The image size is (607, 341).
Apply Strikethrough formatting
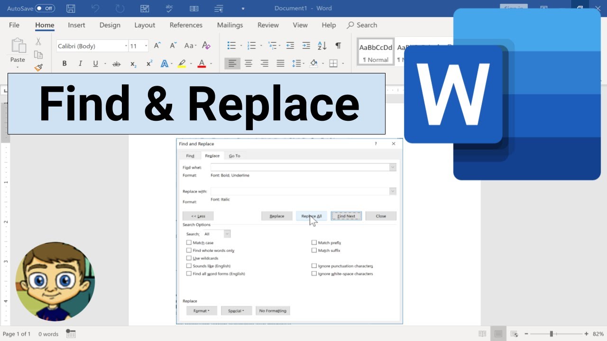click(116, 63)
